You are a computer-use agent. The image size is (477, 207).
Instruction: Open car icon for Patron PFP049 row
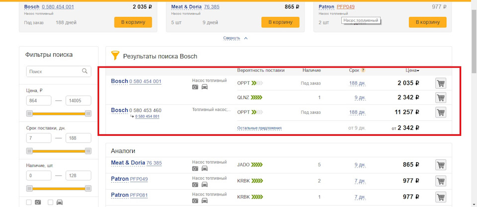tap(205, 185)
